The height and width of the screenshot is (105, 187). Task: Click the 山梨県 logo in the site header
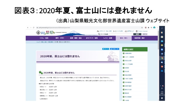pyautogui.click(x=46, y=32)
